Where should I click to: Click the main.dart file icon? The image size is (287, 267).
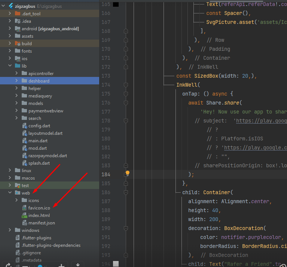tap(24, 141)
